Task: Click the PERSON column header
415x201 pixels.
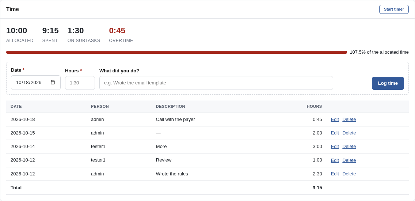Action: 100,106
